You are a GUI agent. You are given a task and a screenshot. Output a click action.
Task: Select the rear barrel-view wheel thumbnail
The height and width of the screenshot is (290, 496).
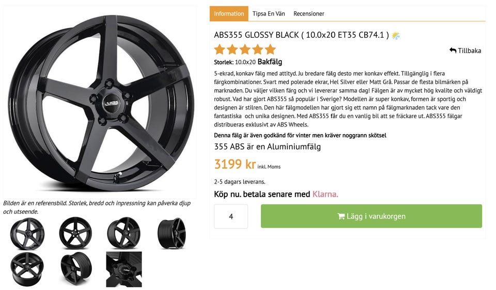pos(75,269)
